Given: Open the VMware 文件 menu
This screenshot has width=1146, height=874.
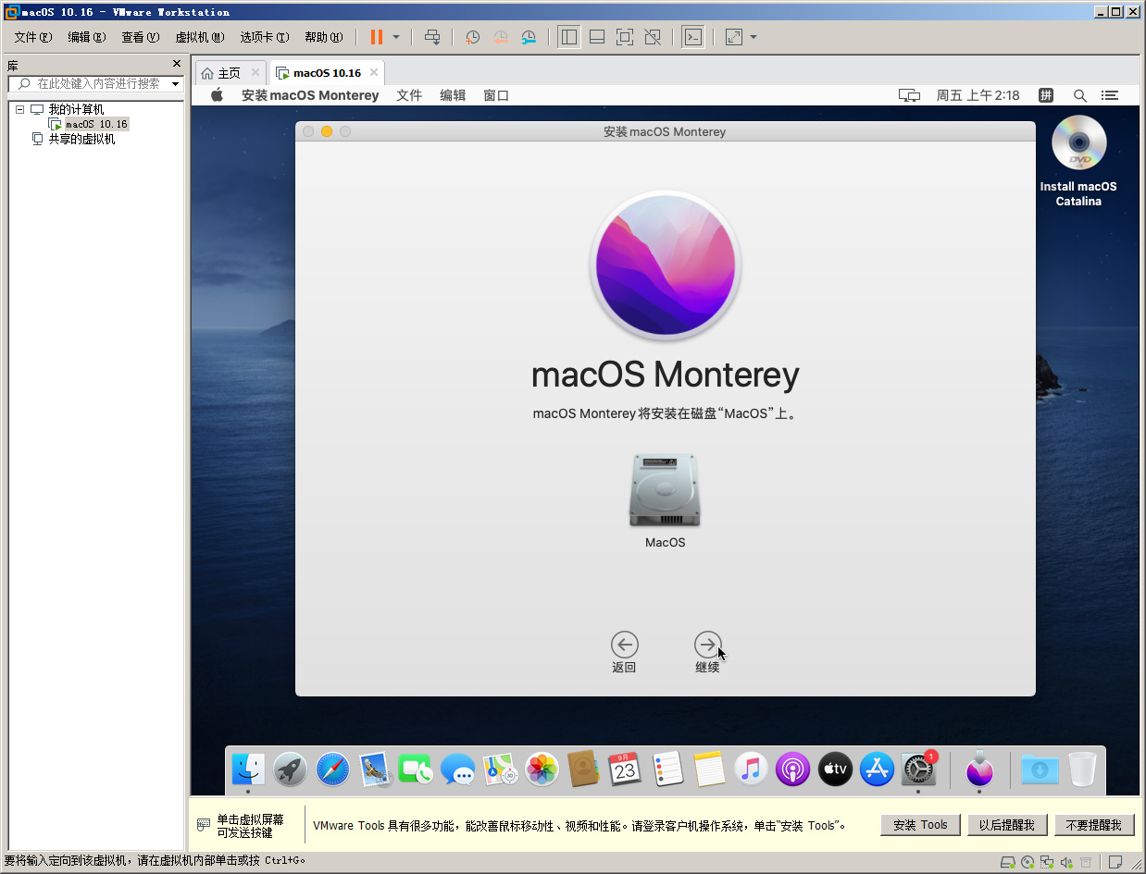Looking at the screenshot, I should (x=33, y=37).
